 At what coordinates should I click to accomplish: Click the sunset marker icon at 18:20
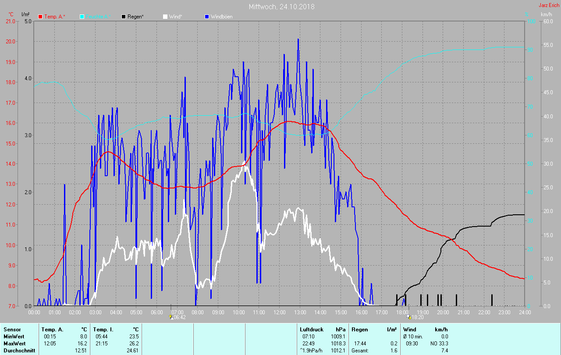(409, 316)
